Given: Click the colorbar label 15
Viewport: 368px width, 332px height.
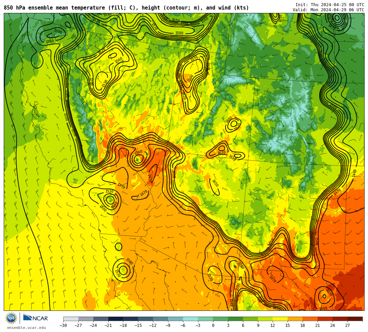Looking at the screenshot, I should tap(288, 326).
